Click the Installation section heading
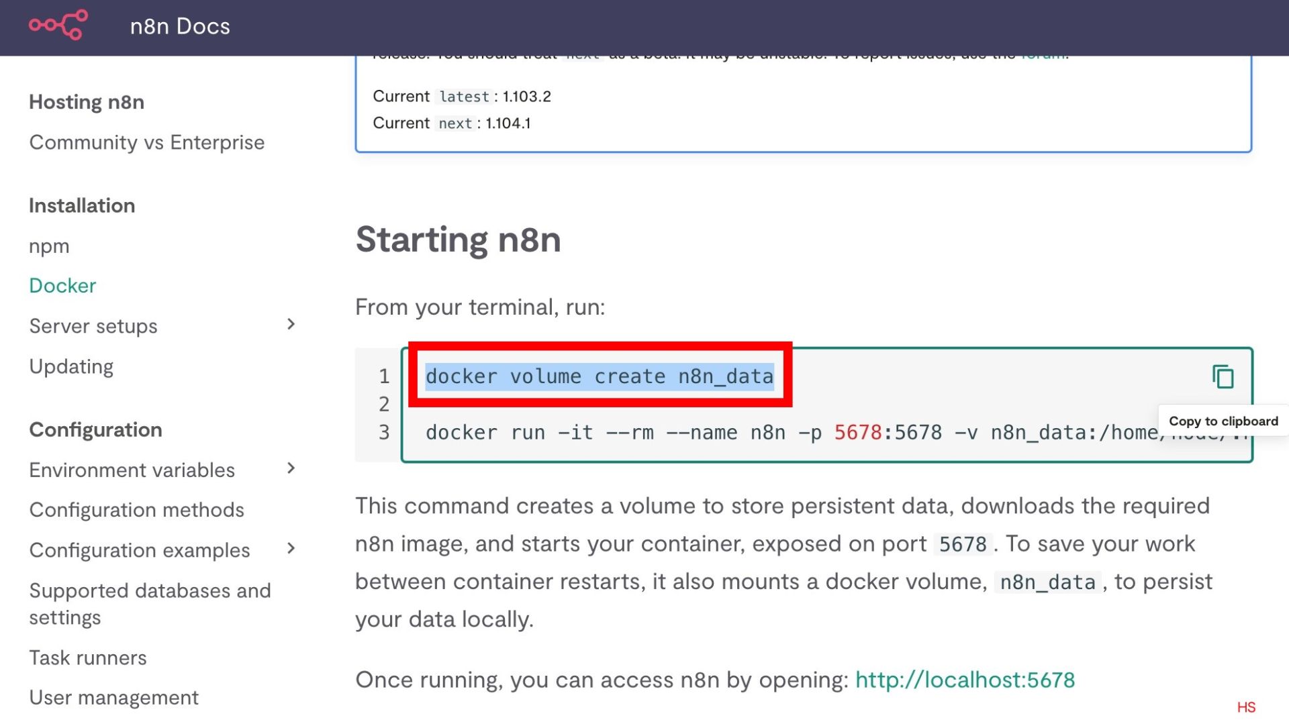 pyautogui.click(x=82, y=205)
